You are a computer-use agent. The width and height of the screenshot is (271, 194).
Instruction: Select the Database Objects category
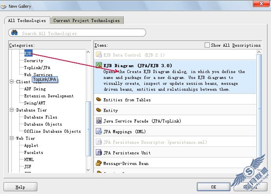pos(43,124)
